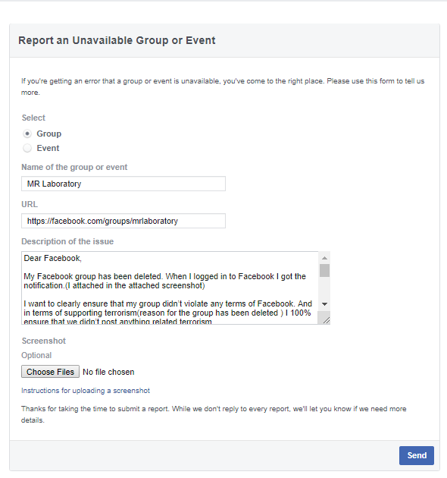Click the description scrollbar thumb

(x=324, y=270)
